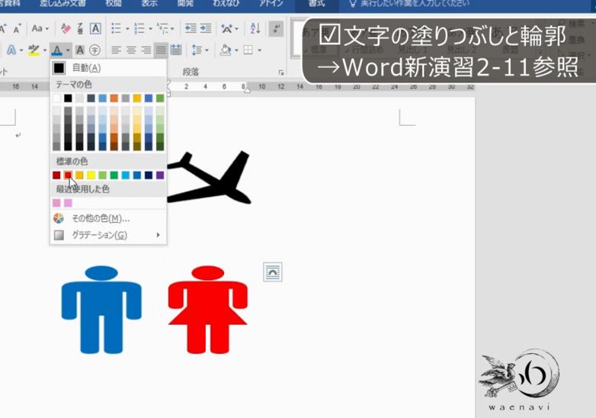Open the 開発 ribbon tab

(x=185, y=3)
